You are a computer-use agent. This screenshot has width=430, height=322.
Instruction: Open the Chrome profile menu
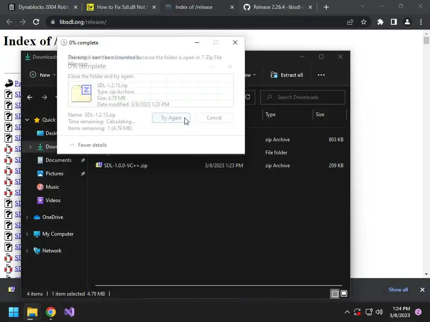(x=407, y=22)
